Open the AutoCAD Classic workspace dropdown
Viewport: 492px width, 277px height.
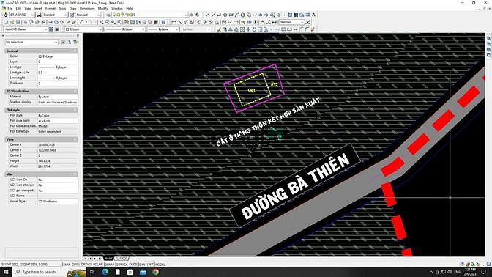tap(26, 29)
